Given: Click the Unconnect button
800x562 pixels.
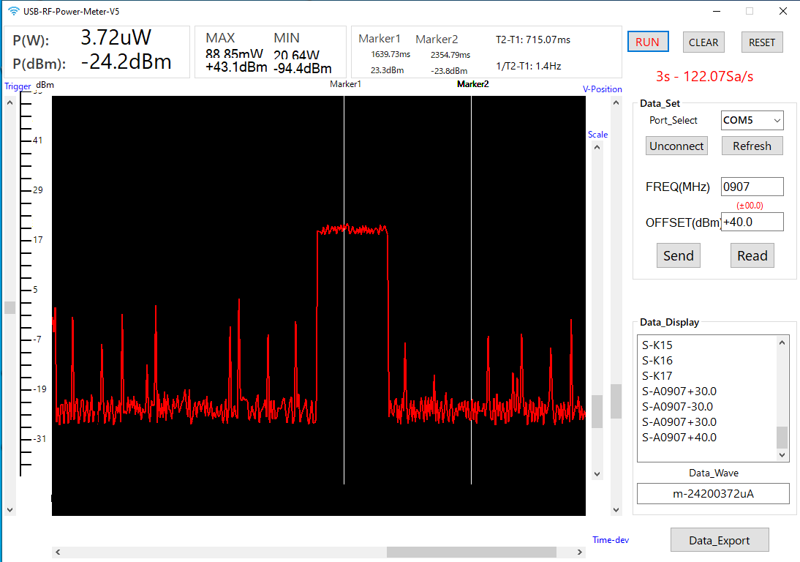Looking at the screenshot, I should [x=676, y=146].
